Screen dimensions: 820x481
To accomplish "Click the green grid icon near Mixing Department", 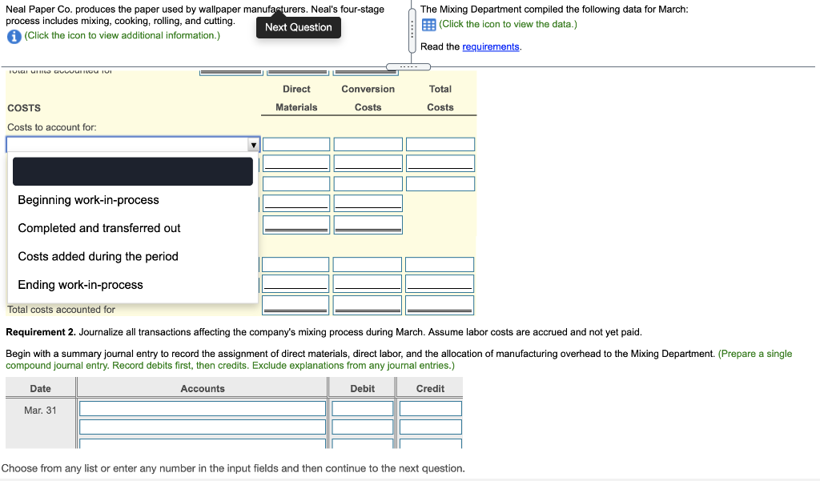I will point(428,24).
